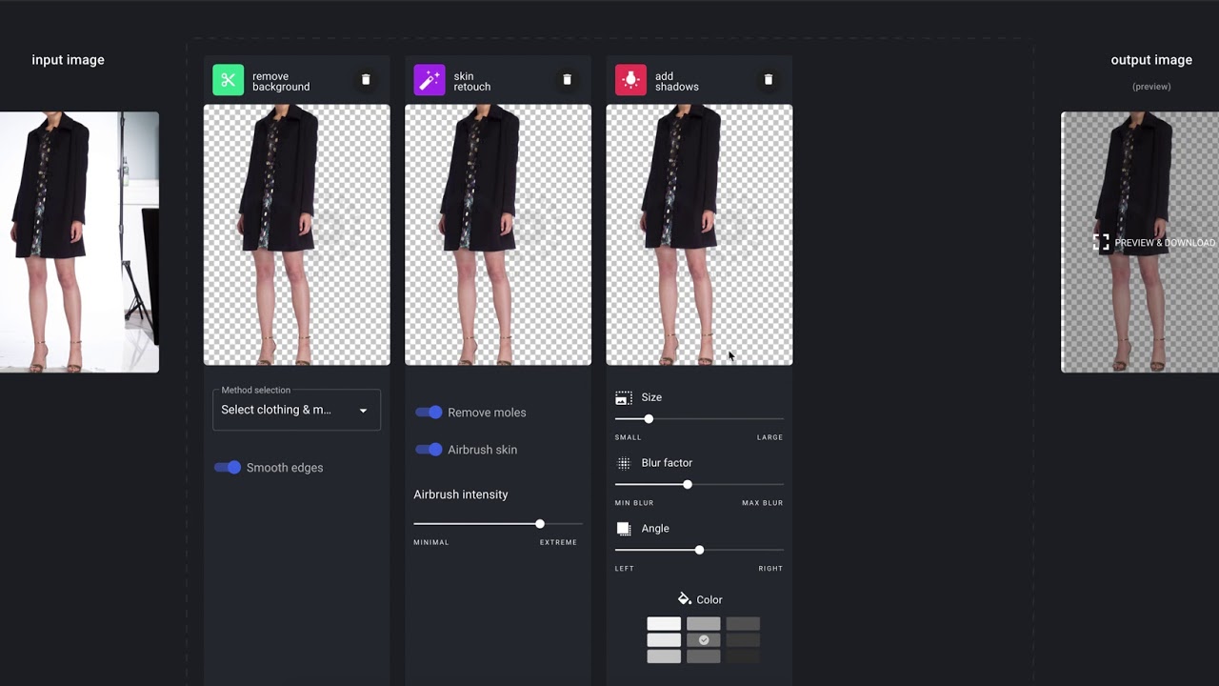
Task: Click the 'LARGE' label under Size slider
Action: pyautogui.click(x=769, y=437)
